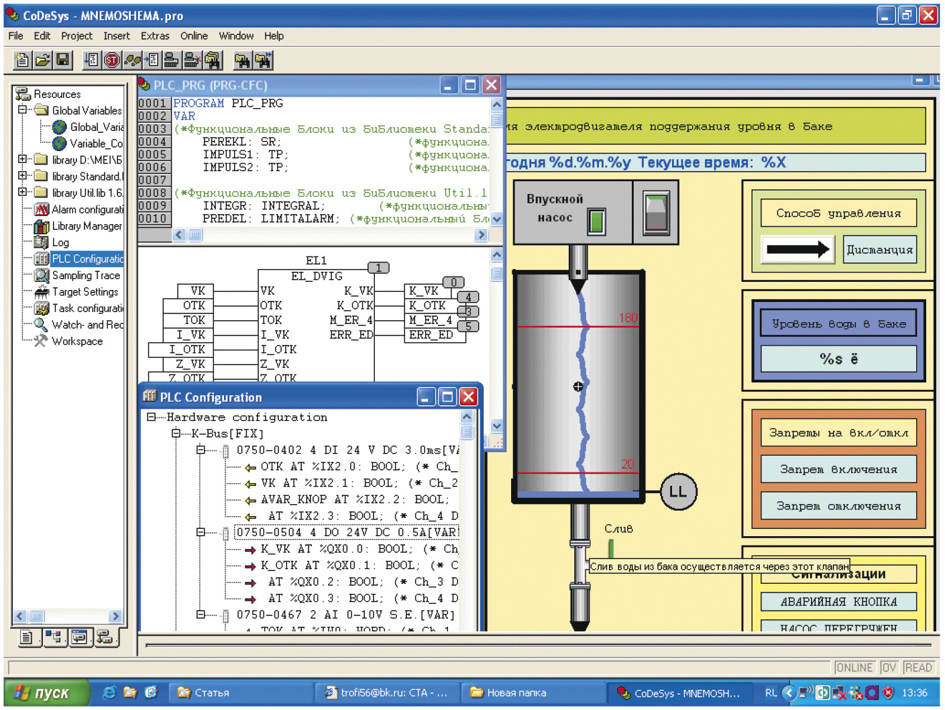Click the New file toolbar icon
Viewport: 945px width, 710px height.
click(x=21, y=60)
